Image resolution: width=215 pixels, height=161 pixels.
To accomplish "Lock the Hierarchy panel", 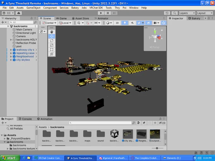I will pos(32,18).
